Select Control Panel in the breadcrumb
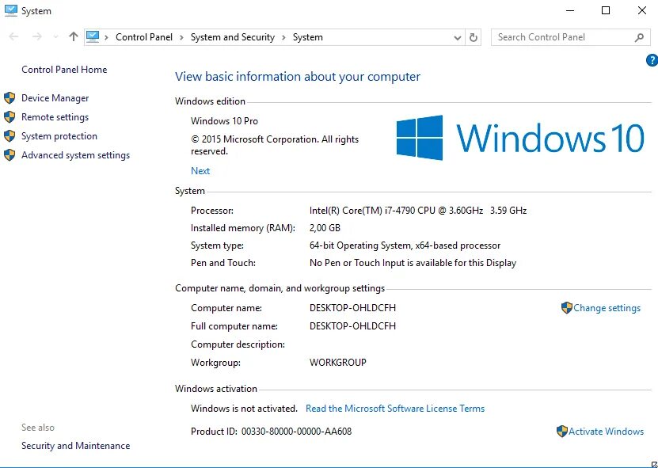This screenshot has height=468, width=658. (x=144, y=37)
